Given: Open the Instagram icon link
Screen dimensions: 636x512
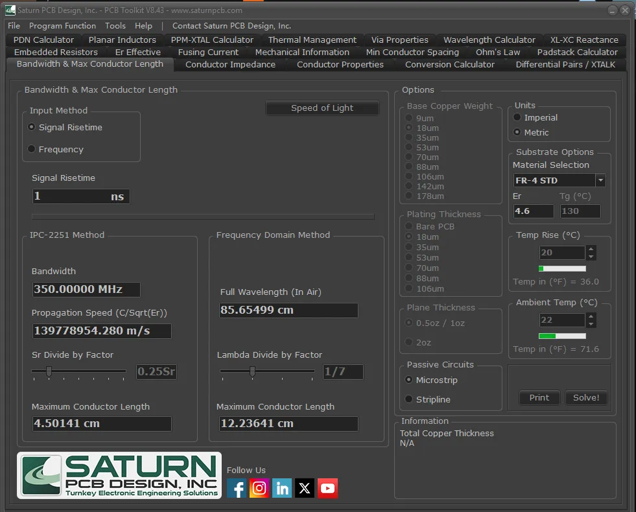Looking at the screenshot, I should coord(259,488).
